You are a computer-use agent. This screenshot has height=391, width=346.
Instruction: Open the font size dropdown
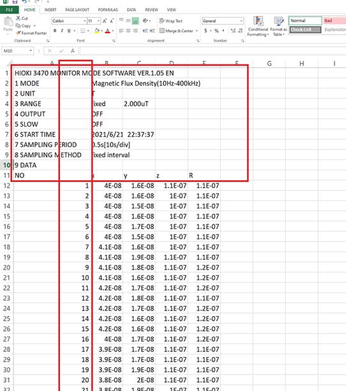click(x=99, y=21)
